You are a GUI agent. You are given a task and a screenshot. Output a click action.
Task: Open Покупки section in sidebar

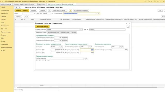point(3,20)
